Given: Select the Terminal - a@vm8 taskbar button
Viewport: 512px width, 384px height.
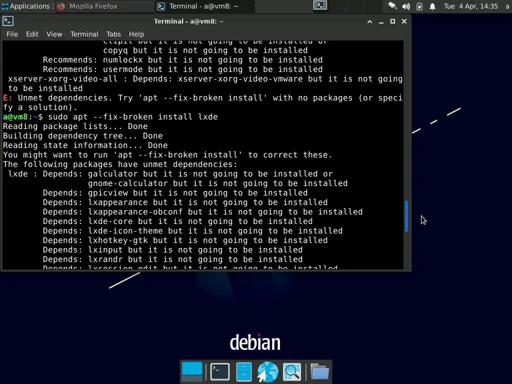Looking at the screenshot, I should pyautogui.click(x=204, y=6).
